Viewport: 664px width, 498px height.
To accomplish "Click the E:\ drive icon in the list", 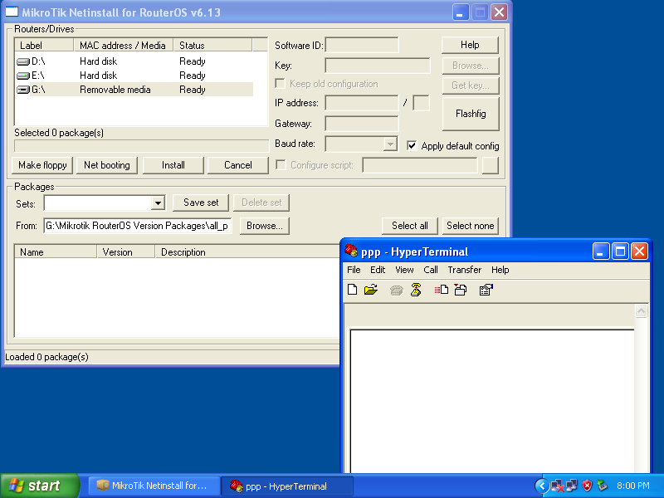I will coord(23,76).
